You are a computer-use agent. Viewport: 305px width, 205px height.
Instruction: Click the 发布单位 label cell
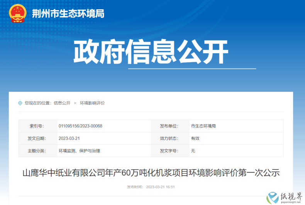tap(170, 126)
